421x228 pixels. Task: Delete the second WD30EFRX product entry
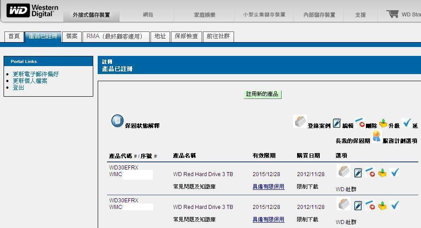point(370,205)
